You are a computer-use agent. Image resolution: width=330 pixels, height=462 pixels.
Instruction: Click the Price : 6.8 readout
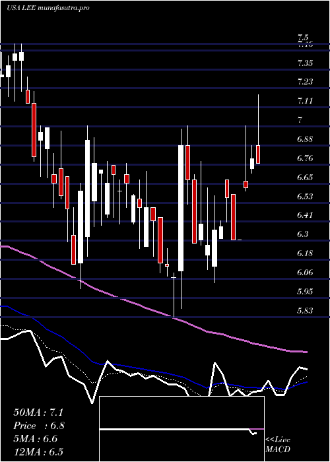pyautogui.click(x=39, y=426)
